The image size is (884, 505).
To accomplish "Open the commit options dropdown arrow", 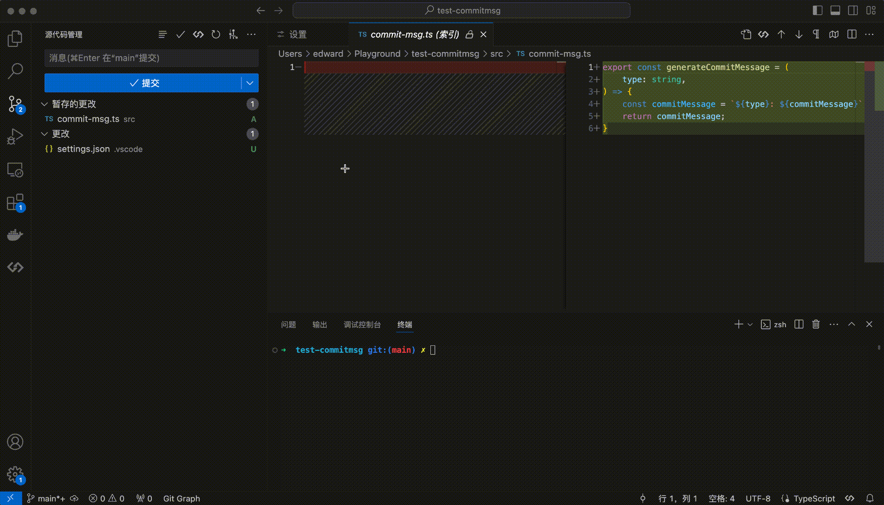I will [250, 83].
